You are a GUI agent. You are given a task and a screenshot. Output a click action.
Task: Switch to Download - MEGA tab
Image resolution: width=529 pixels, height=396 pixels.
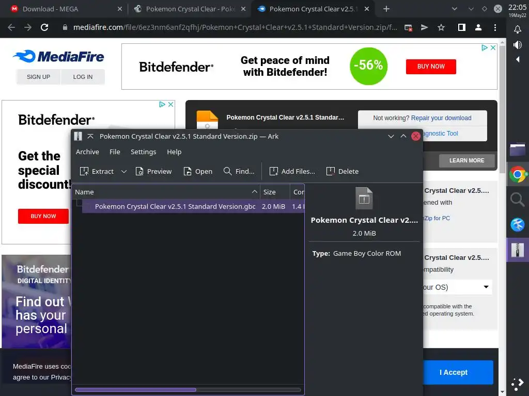click(x=64, y=9)
